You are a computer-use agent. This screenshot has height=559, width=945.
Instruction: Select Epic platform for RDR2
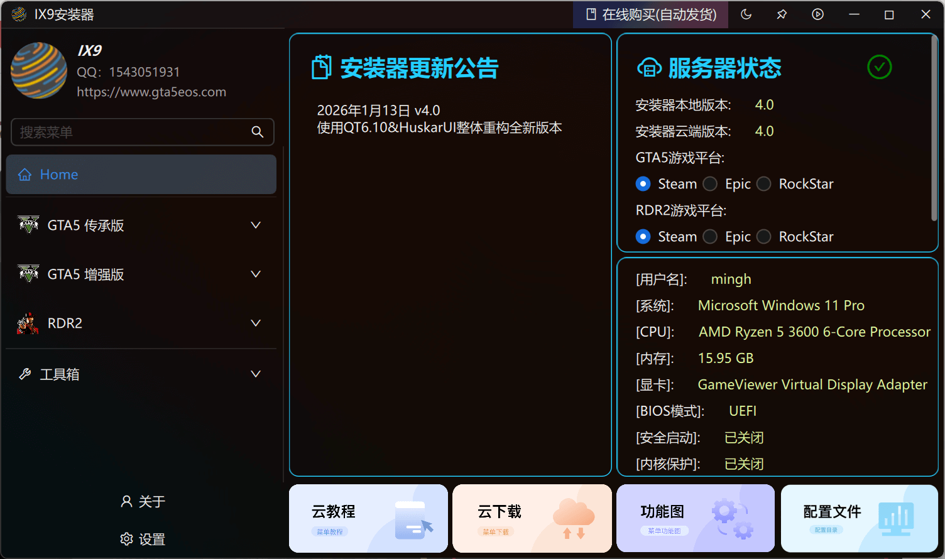click(x=710, y=236)
